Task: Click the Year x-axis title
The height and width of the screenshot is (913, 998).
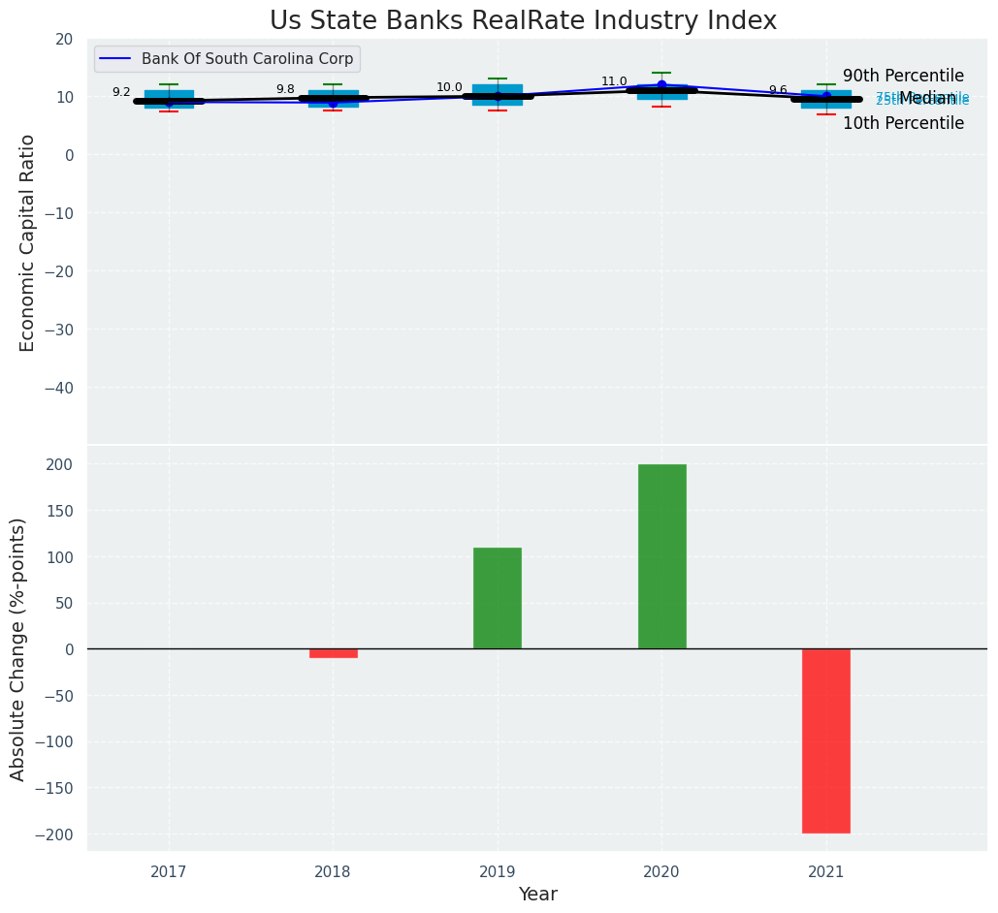Action: (x=537, y=895)
